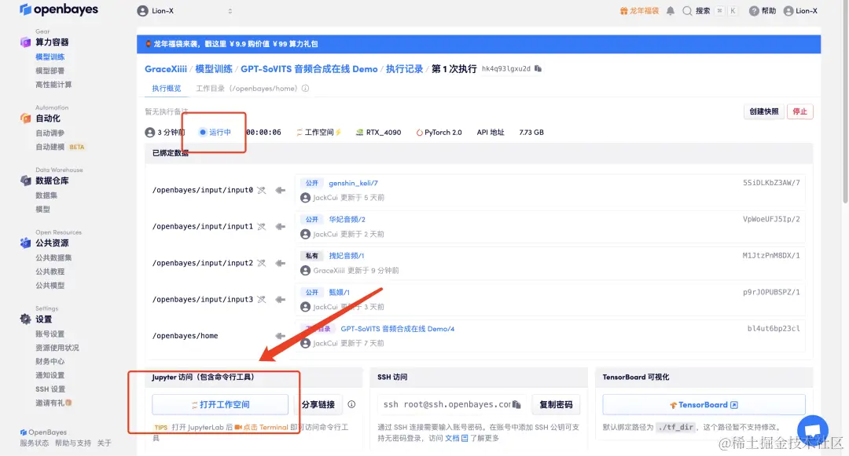Click the 复制密码 button

556,405
